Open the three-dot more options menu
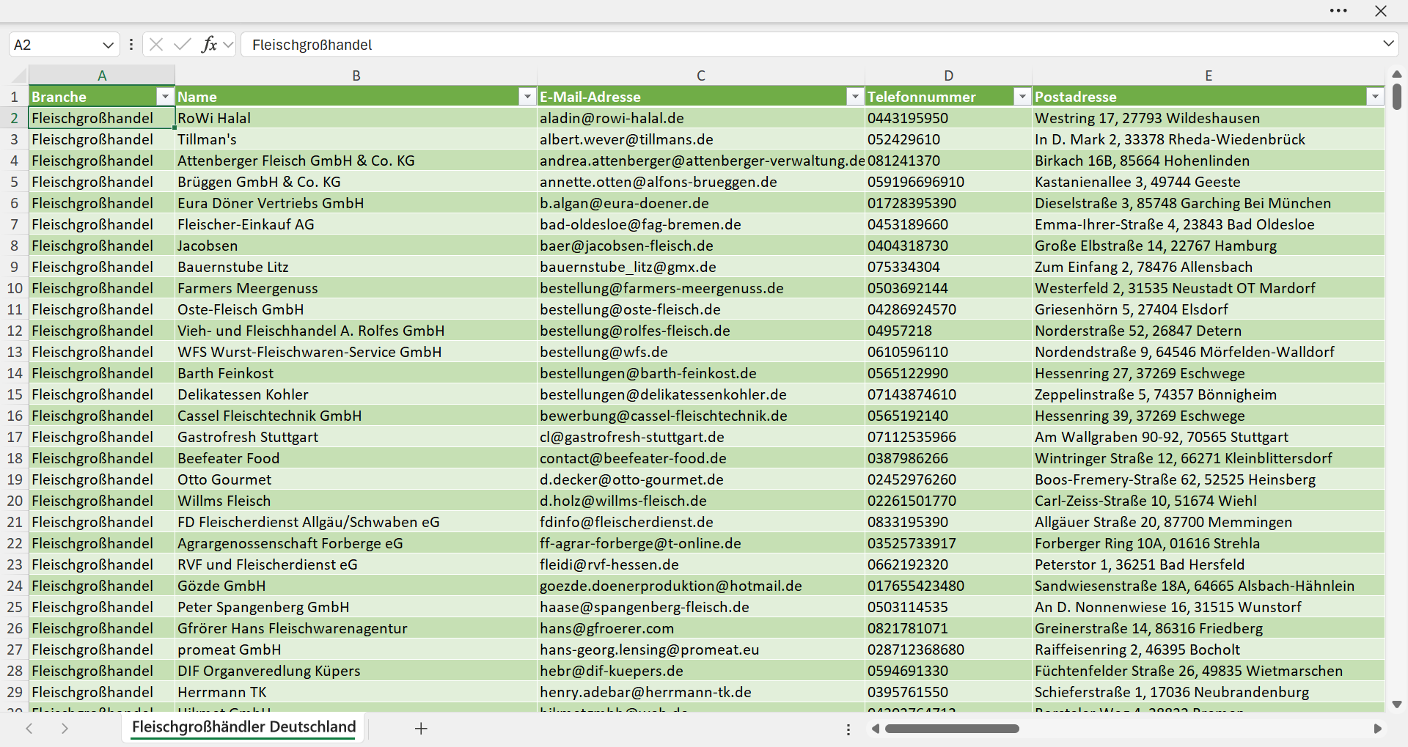Screen dimensions: 1408x747 click(1338, 11)
